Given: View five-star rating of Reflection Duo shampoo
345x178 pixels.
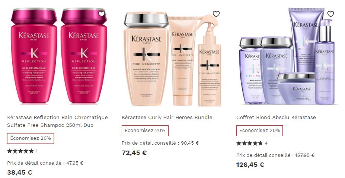Looking at the screenshot, I should click(x=20, y=151).
